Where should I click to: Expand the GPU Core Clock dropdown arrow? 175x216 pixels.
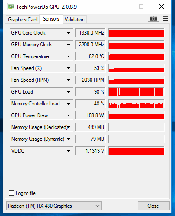(68, 33)
